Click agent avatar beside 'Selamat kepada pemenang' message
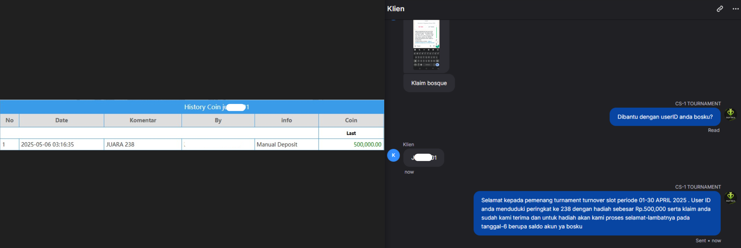The width and height of the screenshot is (741, 248). [731, 197]
